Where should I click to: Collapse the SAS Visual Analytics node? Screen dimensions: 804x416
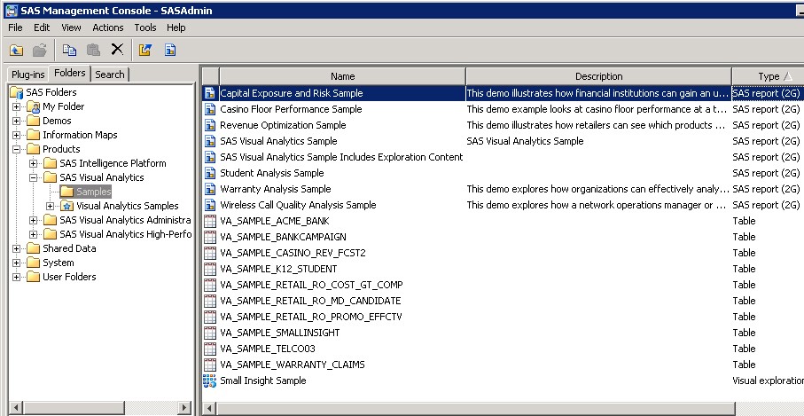click(x=34, y=178)
